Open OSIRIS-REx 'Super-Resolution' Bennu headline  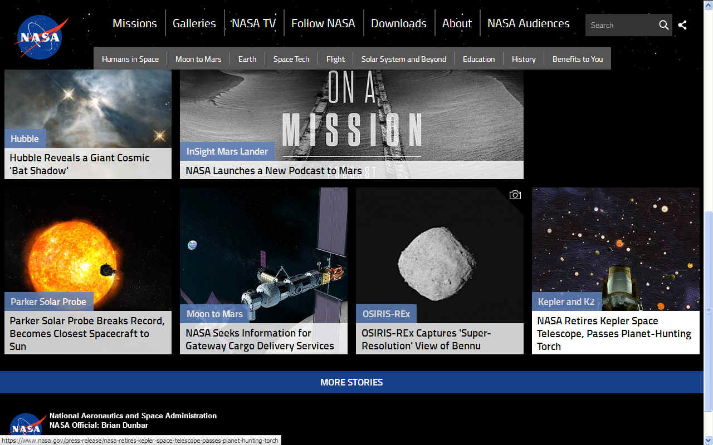click(x=426, y=339)
